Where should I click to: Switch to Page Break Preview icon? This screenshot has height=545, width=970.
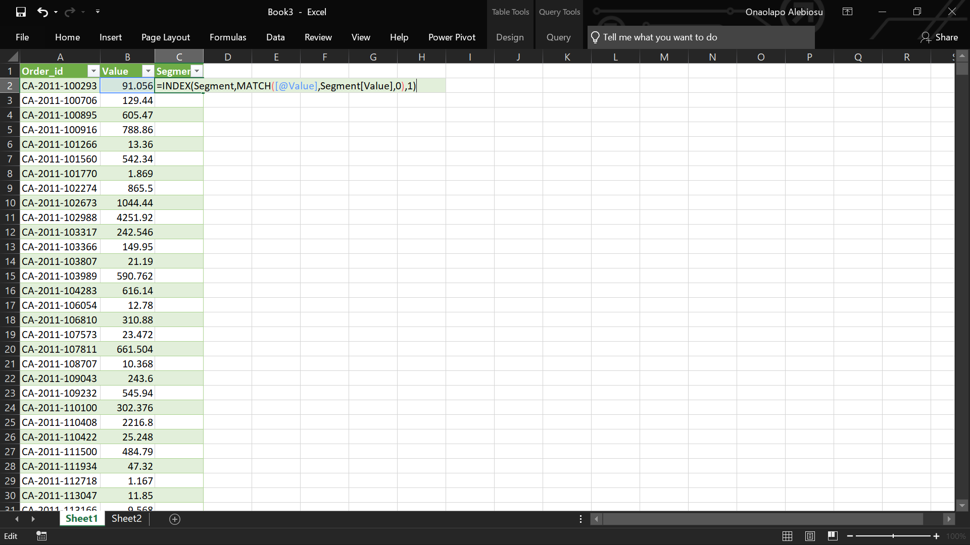tap(833, 536)
